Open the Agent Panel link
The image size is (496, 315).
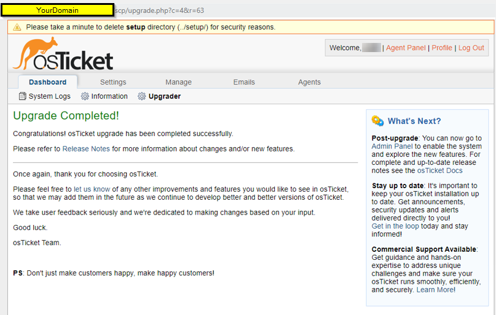(x=406, y=48)
